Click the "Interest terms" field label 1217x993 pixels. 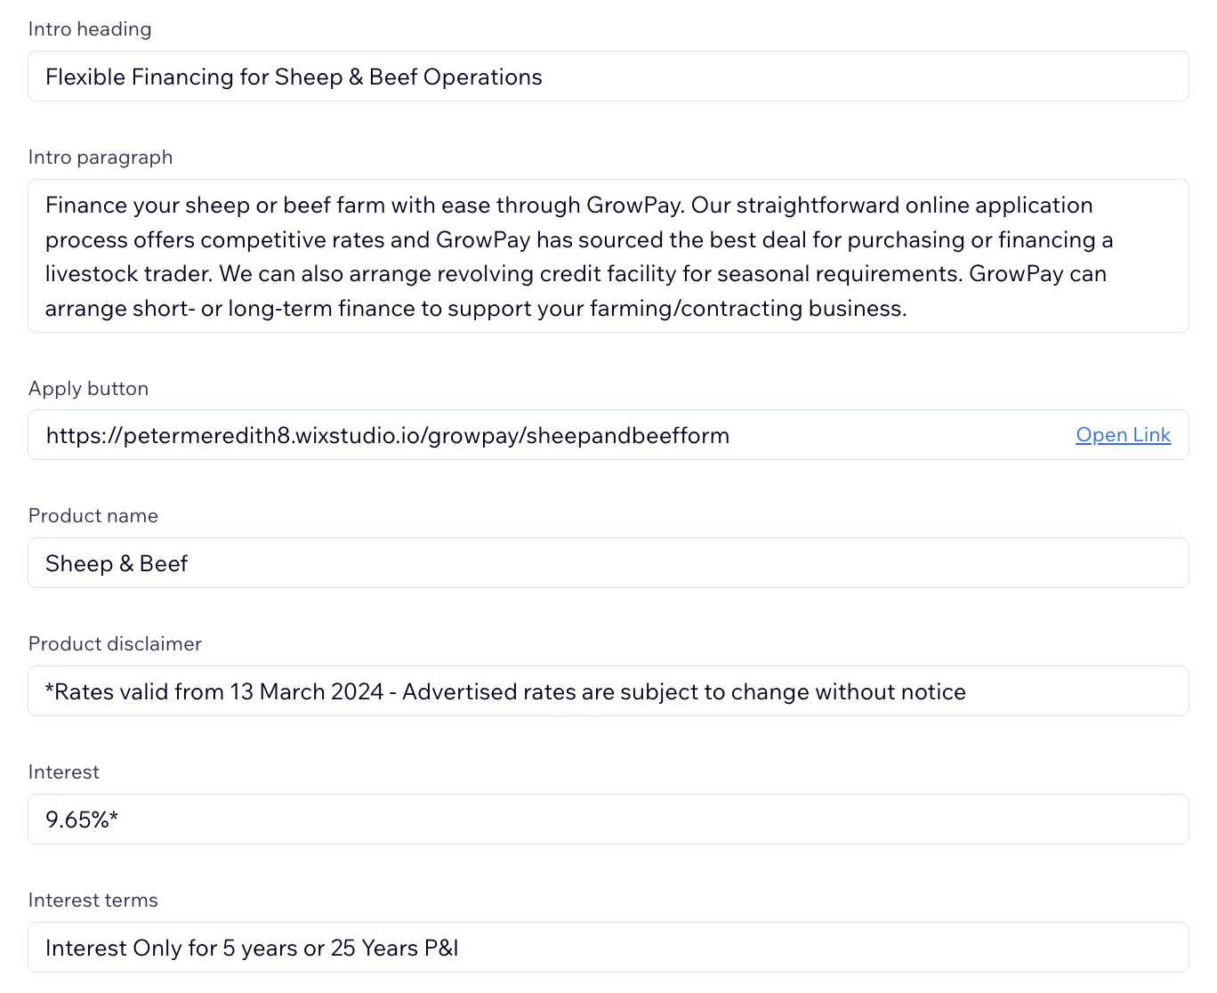coord(93,900)
